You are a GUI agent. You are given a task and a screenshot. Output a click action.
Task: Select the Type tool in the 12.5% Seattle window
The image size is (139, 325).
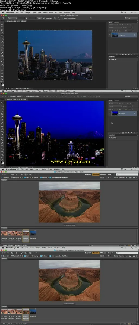coord(2,68)
